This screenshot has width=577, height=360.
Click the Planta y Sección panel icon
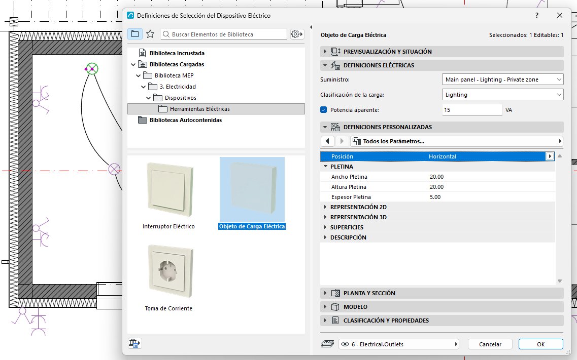(x=335, y=293)
